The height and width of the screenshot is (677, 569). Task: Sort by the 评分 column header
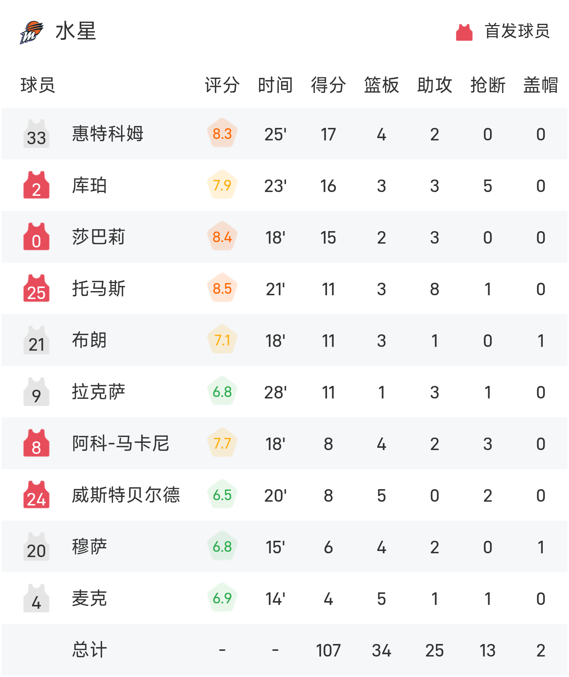click(x=222, y=85)
